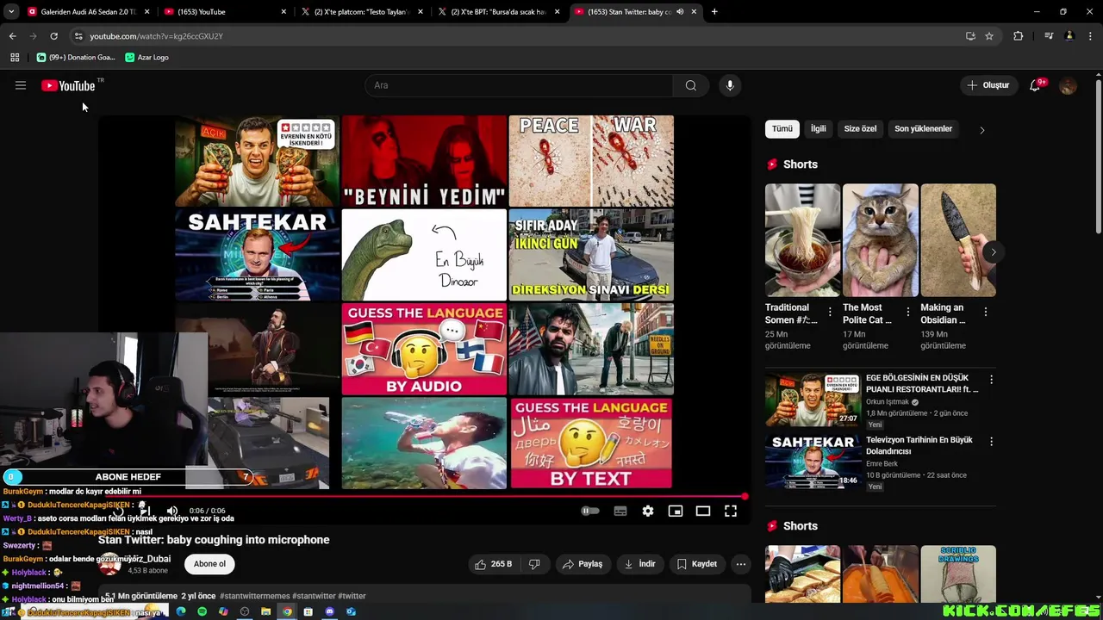Open the account avatar menu
Image resolution: width=1103 pixels, height=620 pixels.
(x=1068, y=85)
